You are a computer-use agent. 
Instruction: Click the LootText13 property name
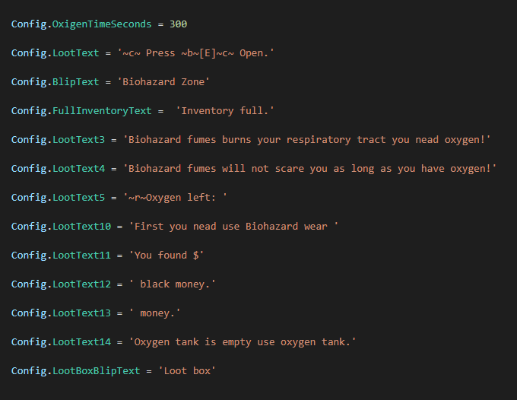pos(81,313)
